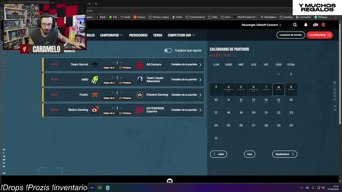Launch Adobe Media Encoder from taskbar
Viewport: 342px width, 192px height.
pos(92,187)
